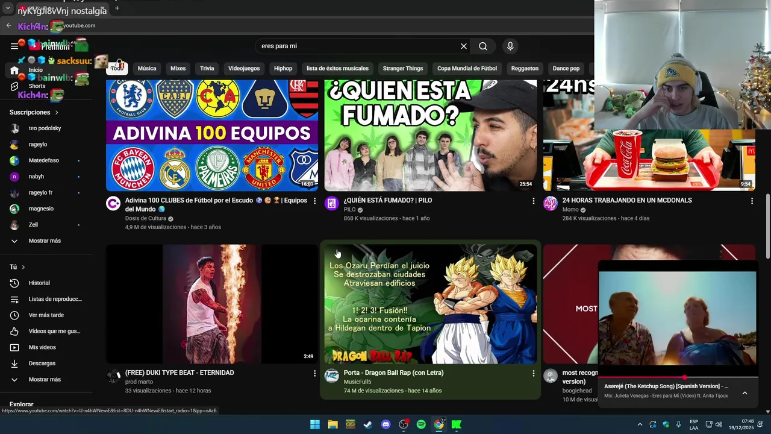Open Dosis de Cultura channel avatar
The height and width of the screenshot is (434, 771).
tap(113, 204)
